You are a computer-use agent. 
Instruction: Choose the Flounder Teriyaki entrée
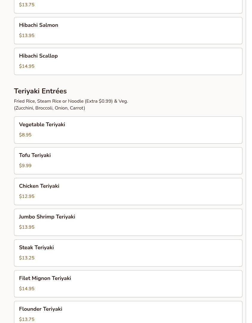point(128,312)
